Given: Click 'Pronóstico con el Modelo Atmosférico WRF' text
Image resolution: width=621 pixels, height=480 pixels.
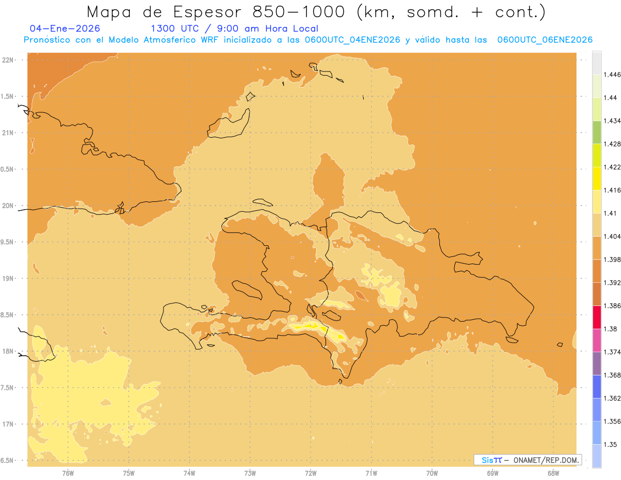Looking at the screenshot, I should tap(122, 40).
